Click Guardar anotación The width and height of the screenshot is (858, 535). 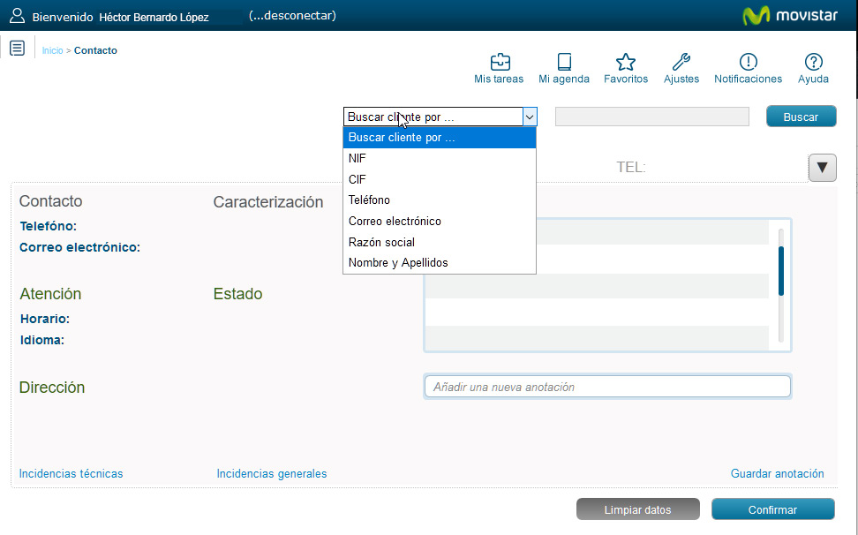coord(777,473)
